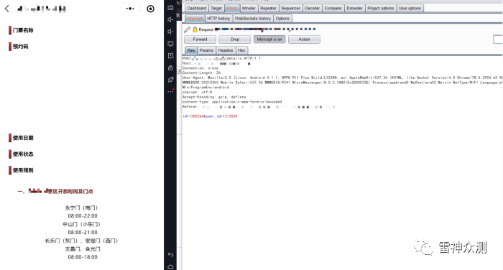
Task: Click the rocket boost icon in the emulator sidebar
Action: pyautogui.click(x=170, y=80)
